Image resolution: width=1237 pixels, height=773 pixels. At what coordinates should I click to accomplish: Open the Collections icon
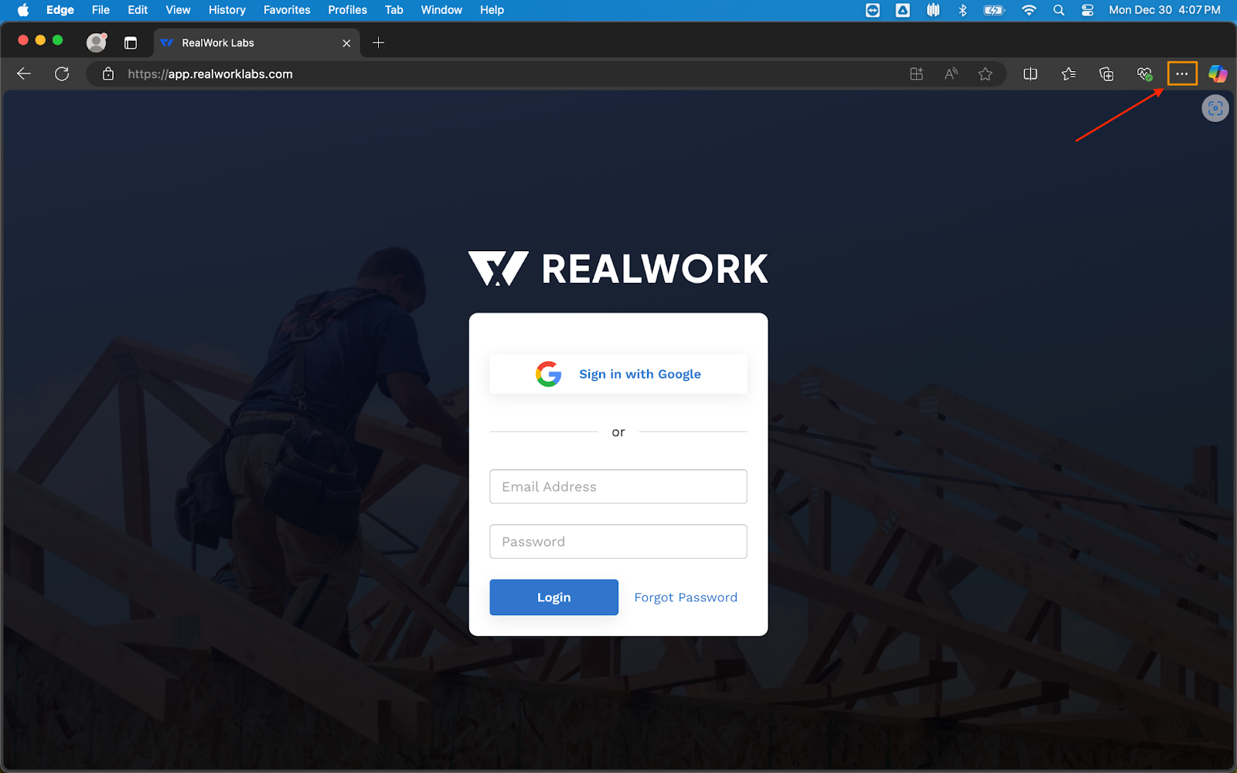(x=1106, y=74)
